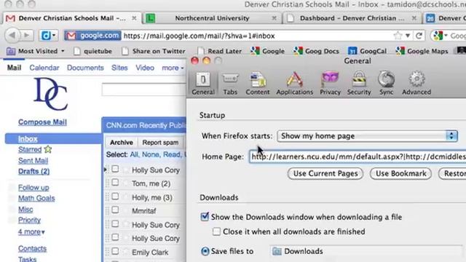Open the quietube bookmarklet
466x262 pixels.
(x=92, y=51)
